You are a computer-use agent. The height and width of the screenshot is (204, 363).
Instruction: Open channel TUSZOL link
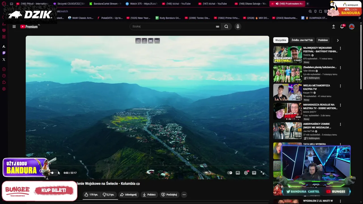point(307,55)
